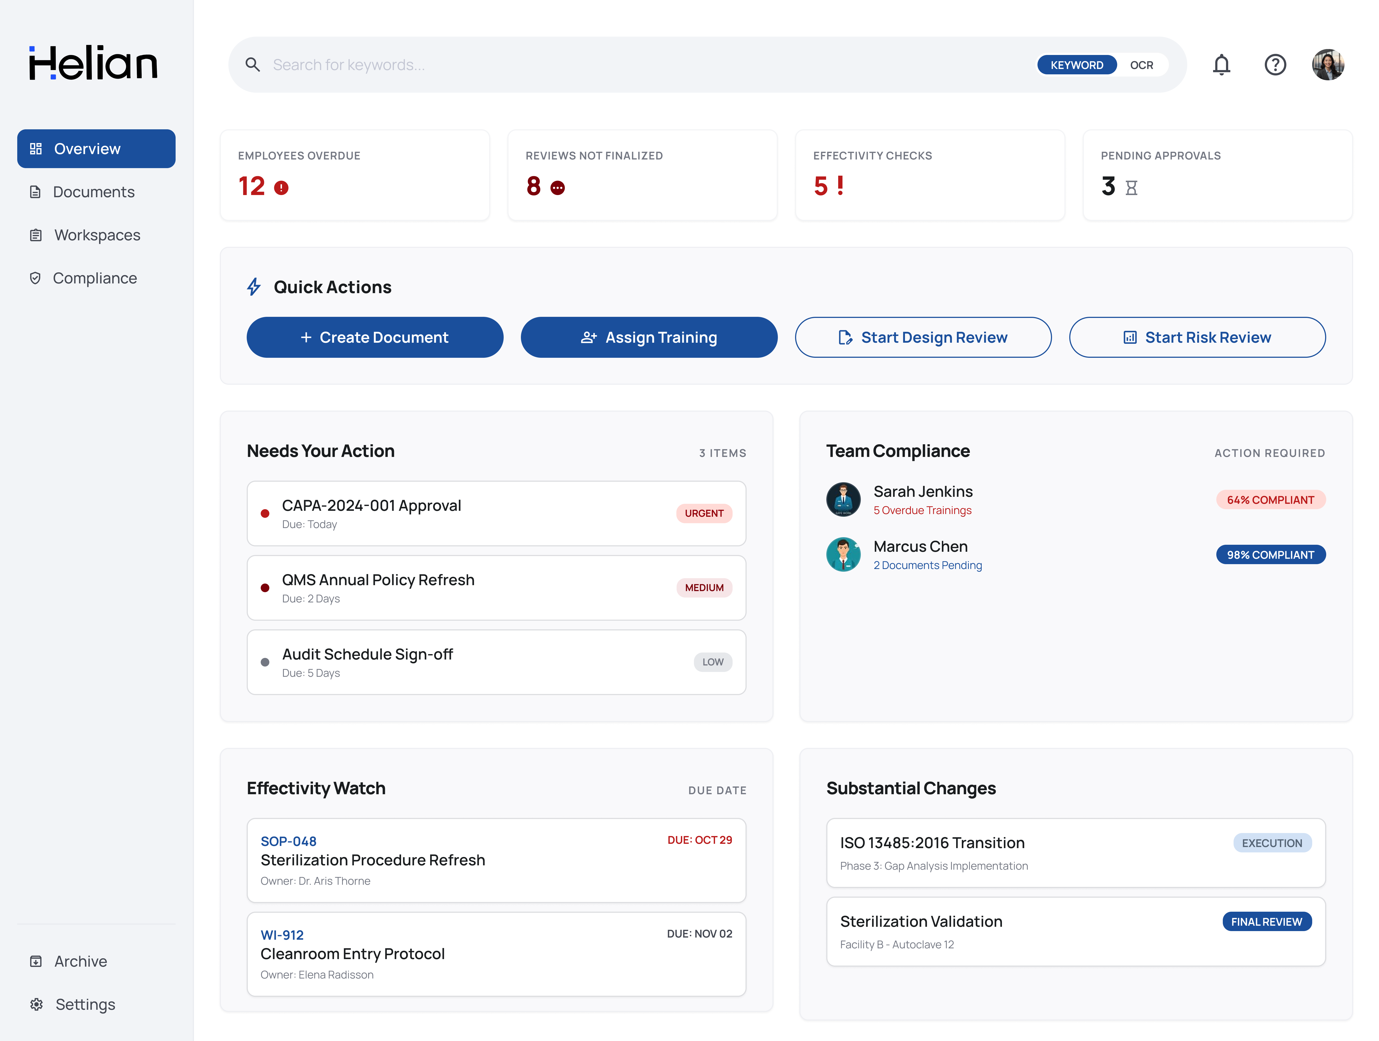This screenshot has height=1041, width=1379.
Task: Click the document-edit icon in Start Design Review
Action: (845, 338)
